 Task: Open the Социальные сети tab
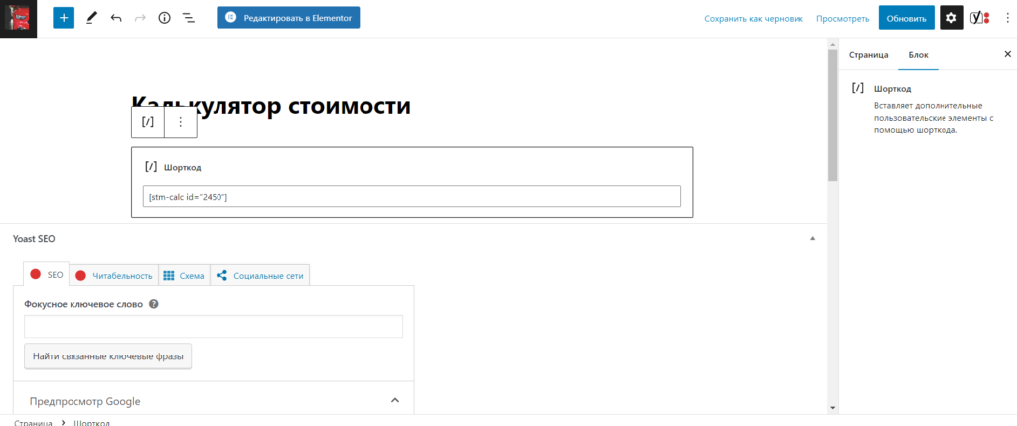pos(259,275)
